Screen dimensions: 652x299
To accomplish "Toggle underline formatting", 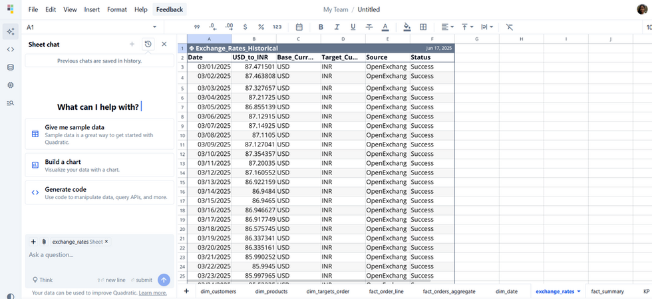I will tap(353, 27).
